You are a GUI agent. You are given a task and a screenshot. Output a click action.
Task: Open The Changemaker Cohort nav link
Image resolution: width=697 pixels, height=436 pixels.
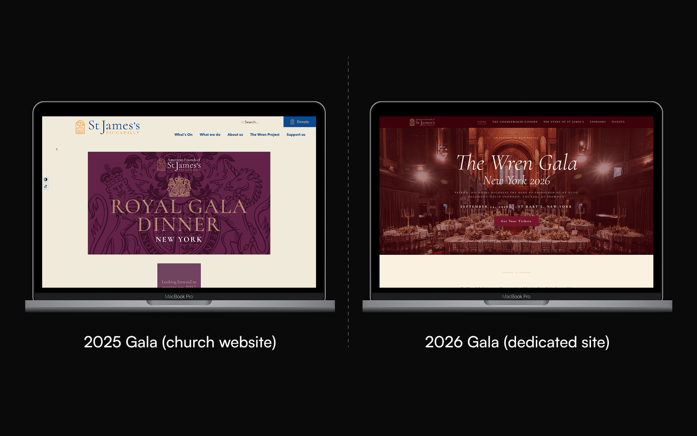coord(515,122)
